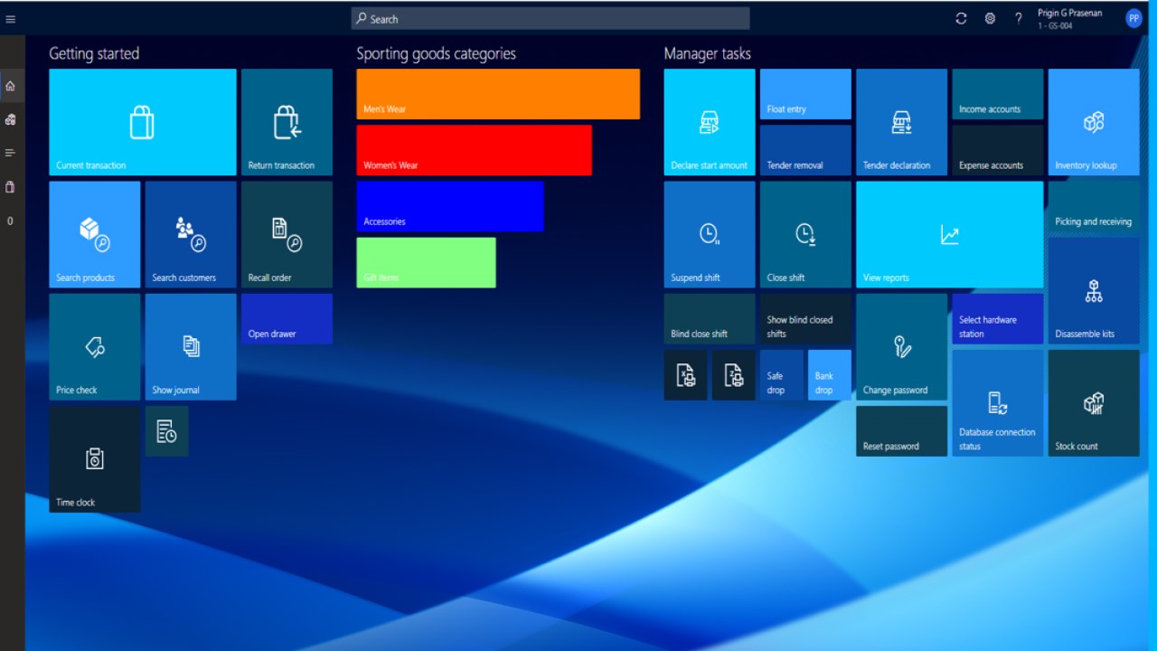Open the lines list icon in sidebar
This screenshot has height=651, width=1157.
[11, 153]
